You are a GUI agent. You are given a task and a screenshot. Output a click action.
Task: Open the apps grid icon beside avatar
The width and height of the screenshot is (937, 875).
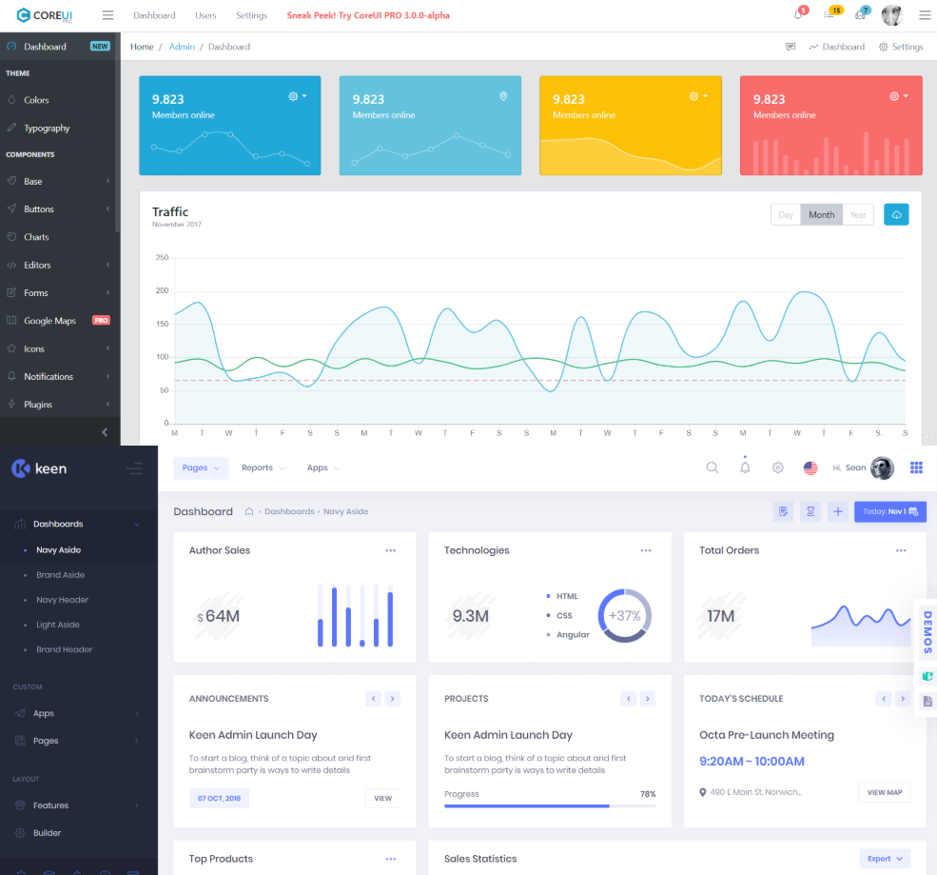[x=916, y=467]
